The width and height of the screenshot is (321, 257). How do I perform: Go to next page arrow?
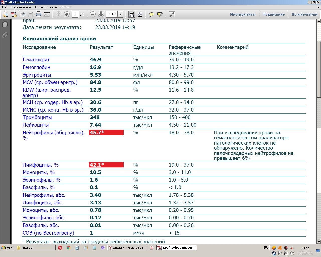(67, 14)
